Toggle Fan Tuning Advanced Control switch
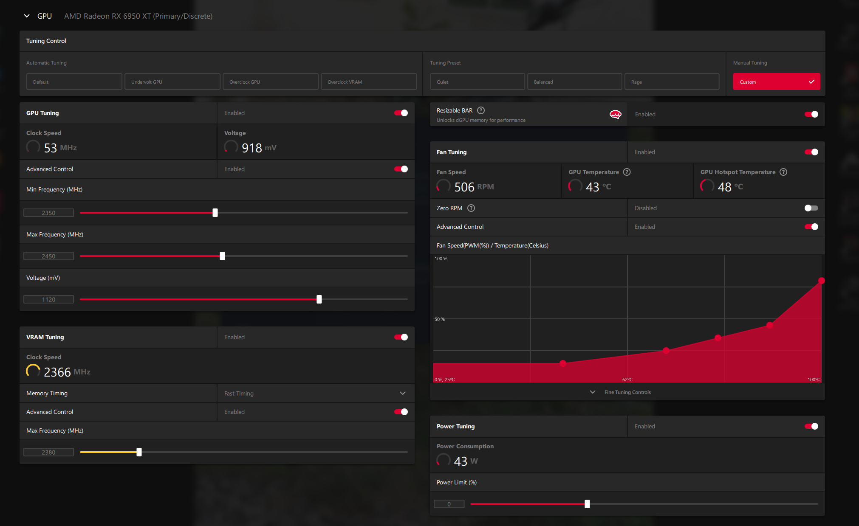Image resolution: width=859 pixels, height=526 pixels. tap(811, 227)
